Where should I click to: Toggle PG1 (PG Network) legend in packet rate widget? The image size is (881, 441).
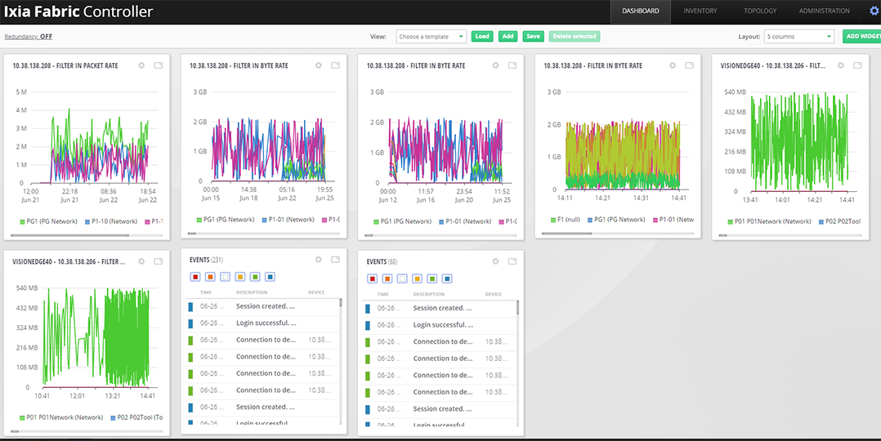(47, 221)
